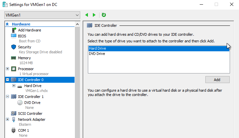Collapse the IDE Controller 0 node
The width and height of the screenshot is (239, 138).
click(x=7, y=80)
